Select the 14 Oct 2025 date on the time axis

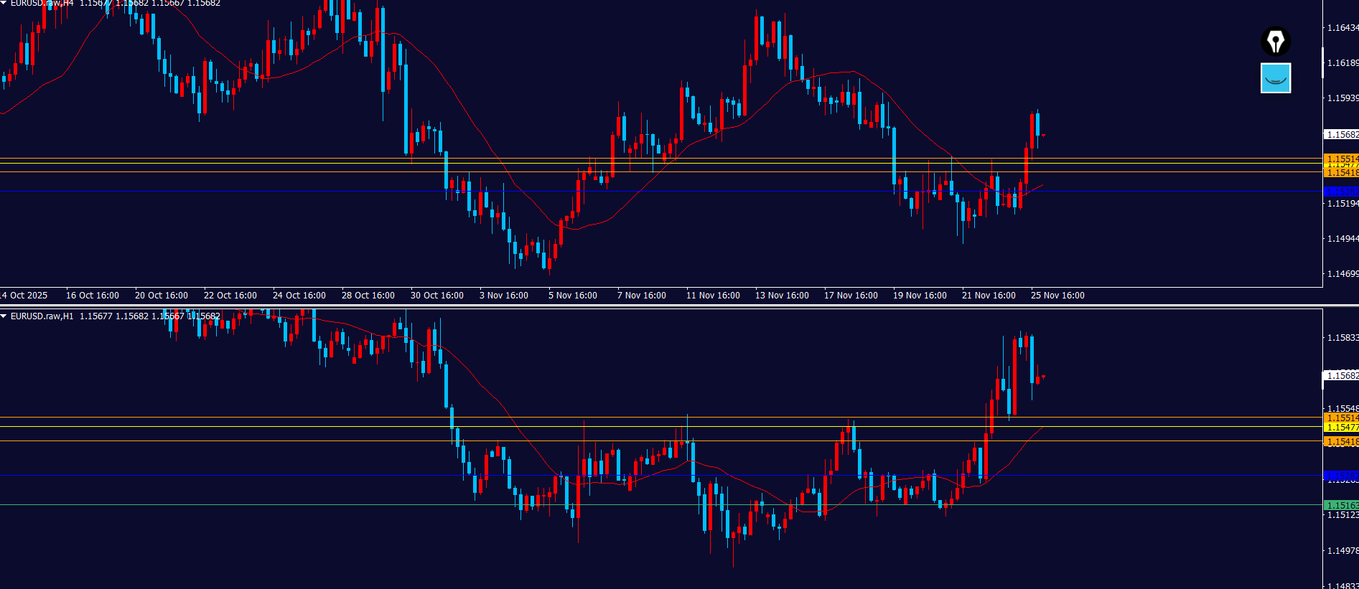24,296
